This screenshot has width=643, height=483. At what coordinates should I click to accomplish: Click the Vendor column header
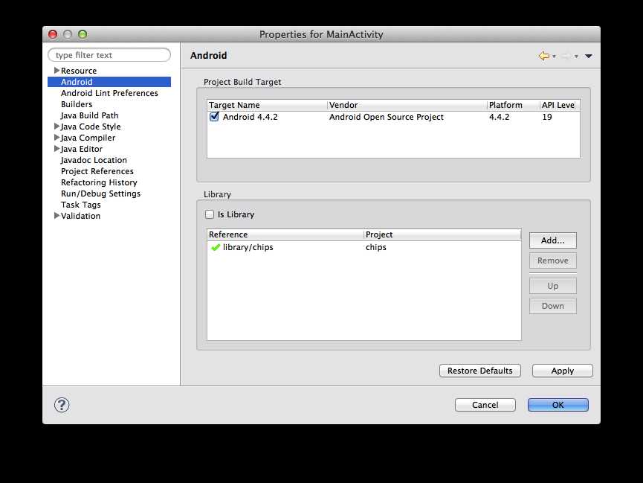(x=407, y=105)
